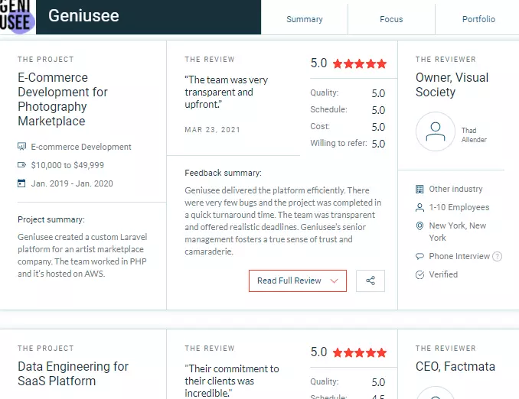Click the Verified checkmark icon
The image size is (519, 399).
pyautogui.click(x=419, y=274)
